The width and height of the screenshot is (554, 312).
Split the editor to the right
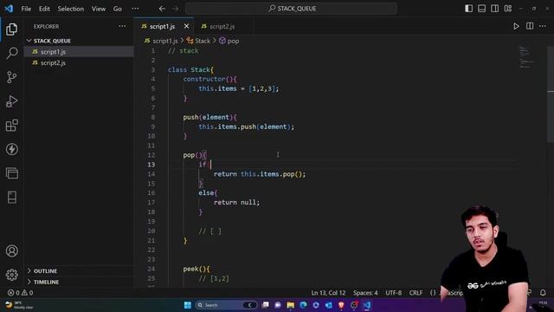pyautogui.click(x=530, y=26)
